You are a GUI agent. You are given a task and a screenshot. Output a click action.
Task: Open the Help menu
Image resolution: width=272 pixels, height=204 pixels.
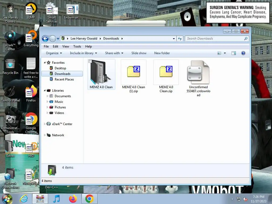tap(88, 46)
